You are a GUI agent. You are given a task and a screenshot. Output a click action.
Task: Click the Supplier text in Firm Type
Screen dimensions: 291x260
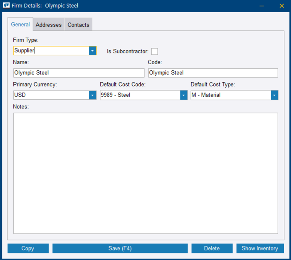25,51
